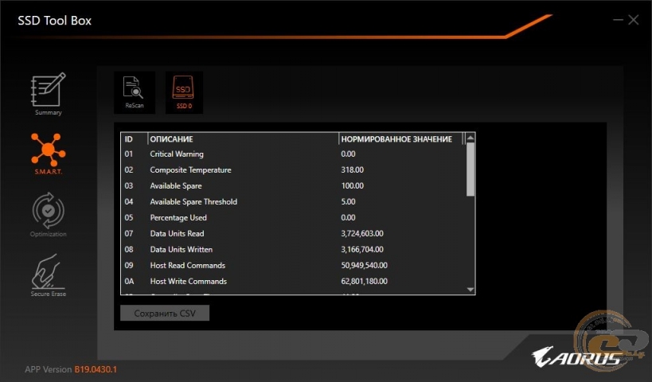The height and width of the screenshot is (382, 652).
Task: Click the value 318.00
Action: 352,170
